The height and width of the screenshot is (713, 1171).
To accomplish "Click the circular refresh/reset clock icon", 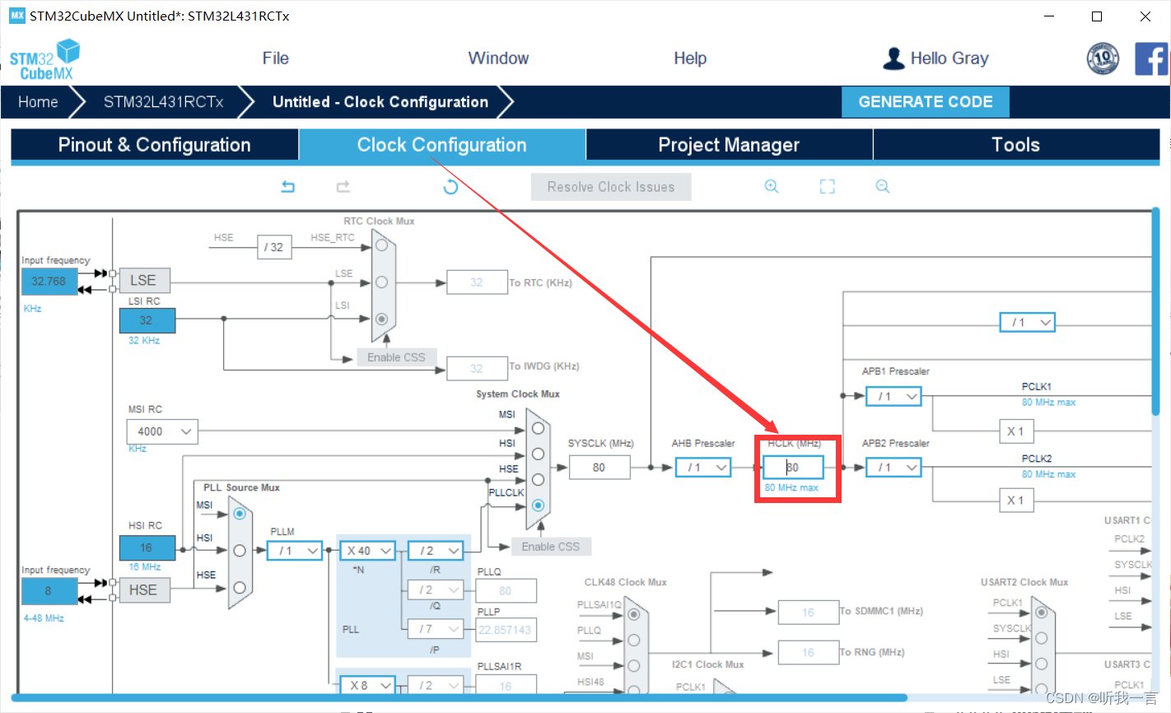I will (450, 187).
